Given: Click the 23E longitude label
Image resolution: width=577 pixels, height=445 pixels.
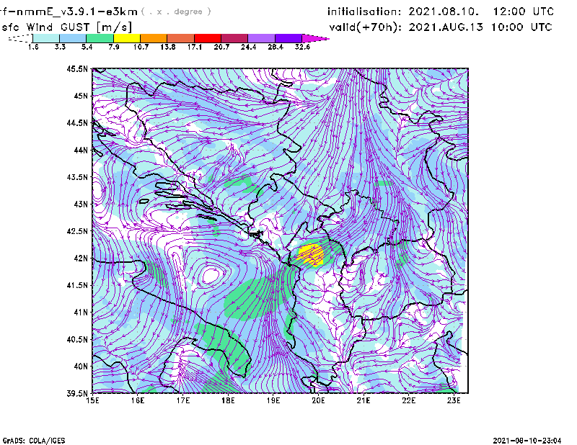Looking at the screenshot, I should [454, 400].
